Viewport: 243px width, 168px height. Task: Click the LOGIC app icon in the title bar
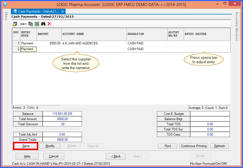click(x=5, y=4)
